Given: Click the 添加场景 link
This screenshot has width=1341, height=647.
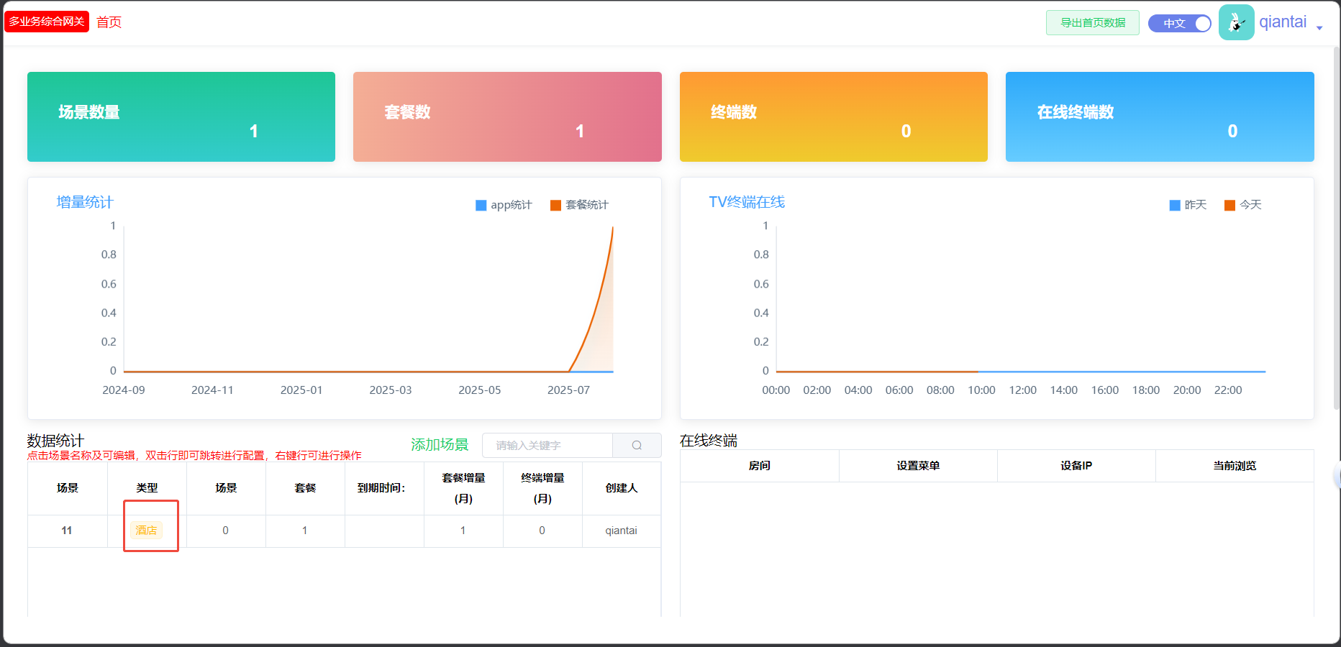Looking at the screenshot, I should pyautogui.click(x=440, y=445).
